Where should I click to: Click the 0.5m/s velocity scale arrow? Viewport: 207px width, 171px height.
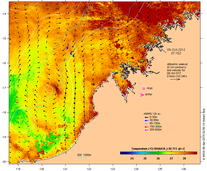[x=175, y=79]
